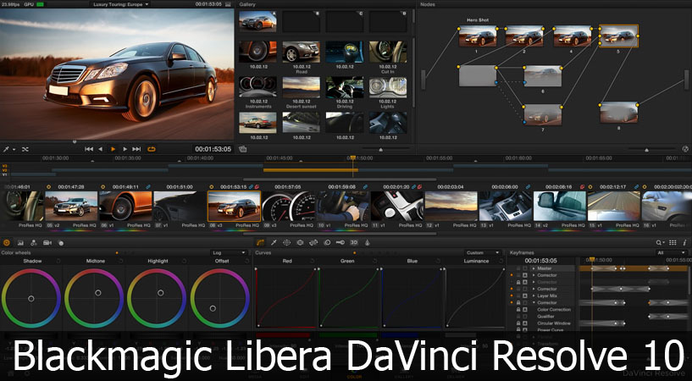The width and height of the screenshot is (692, 381).
Task: Click viewer timecode field 00:01:53:05 beside loop
Action: (213, 149)
